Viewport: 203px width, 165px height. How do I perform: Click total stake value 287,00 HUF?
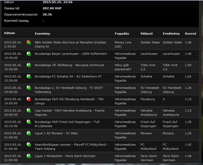[x=52, y=8]
